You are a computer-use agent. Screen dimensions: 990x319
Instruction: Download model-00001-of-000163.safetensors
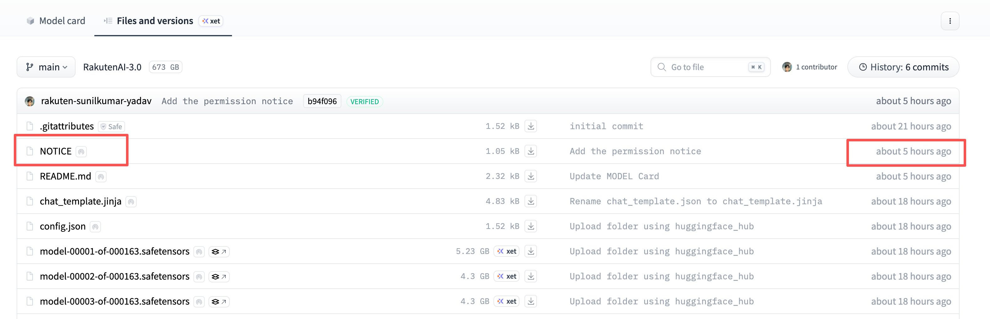(531, 251)
